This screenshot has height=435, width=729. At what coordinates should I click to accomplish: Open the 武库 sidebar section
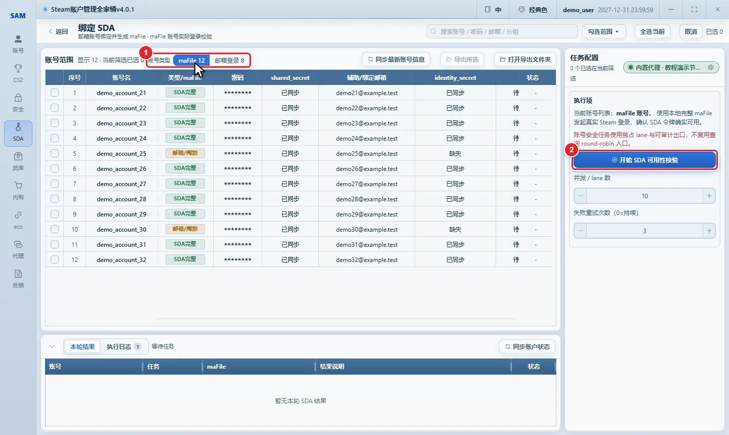(18, 161)
